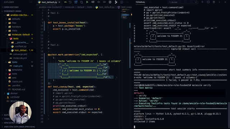The image size is (230, 129).
Task: Click the panel chevron arrow next to trash
Action: pos(220,2)
